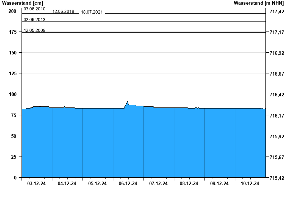Select the 03.12.24 date label
The width and height of the screenshot is (287, 197).
37,184
